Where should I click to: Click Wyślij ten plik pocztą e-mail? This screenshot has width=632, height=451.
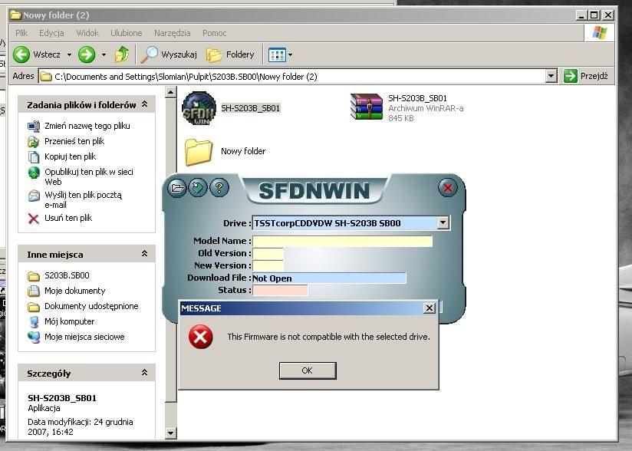[83, 199]
